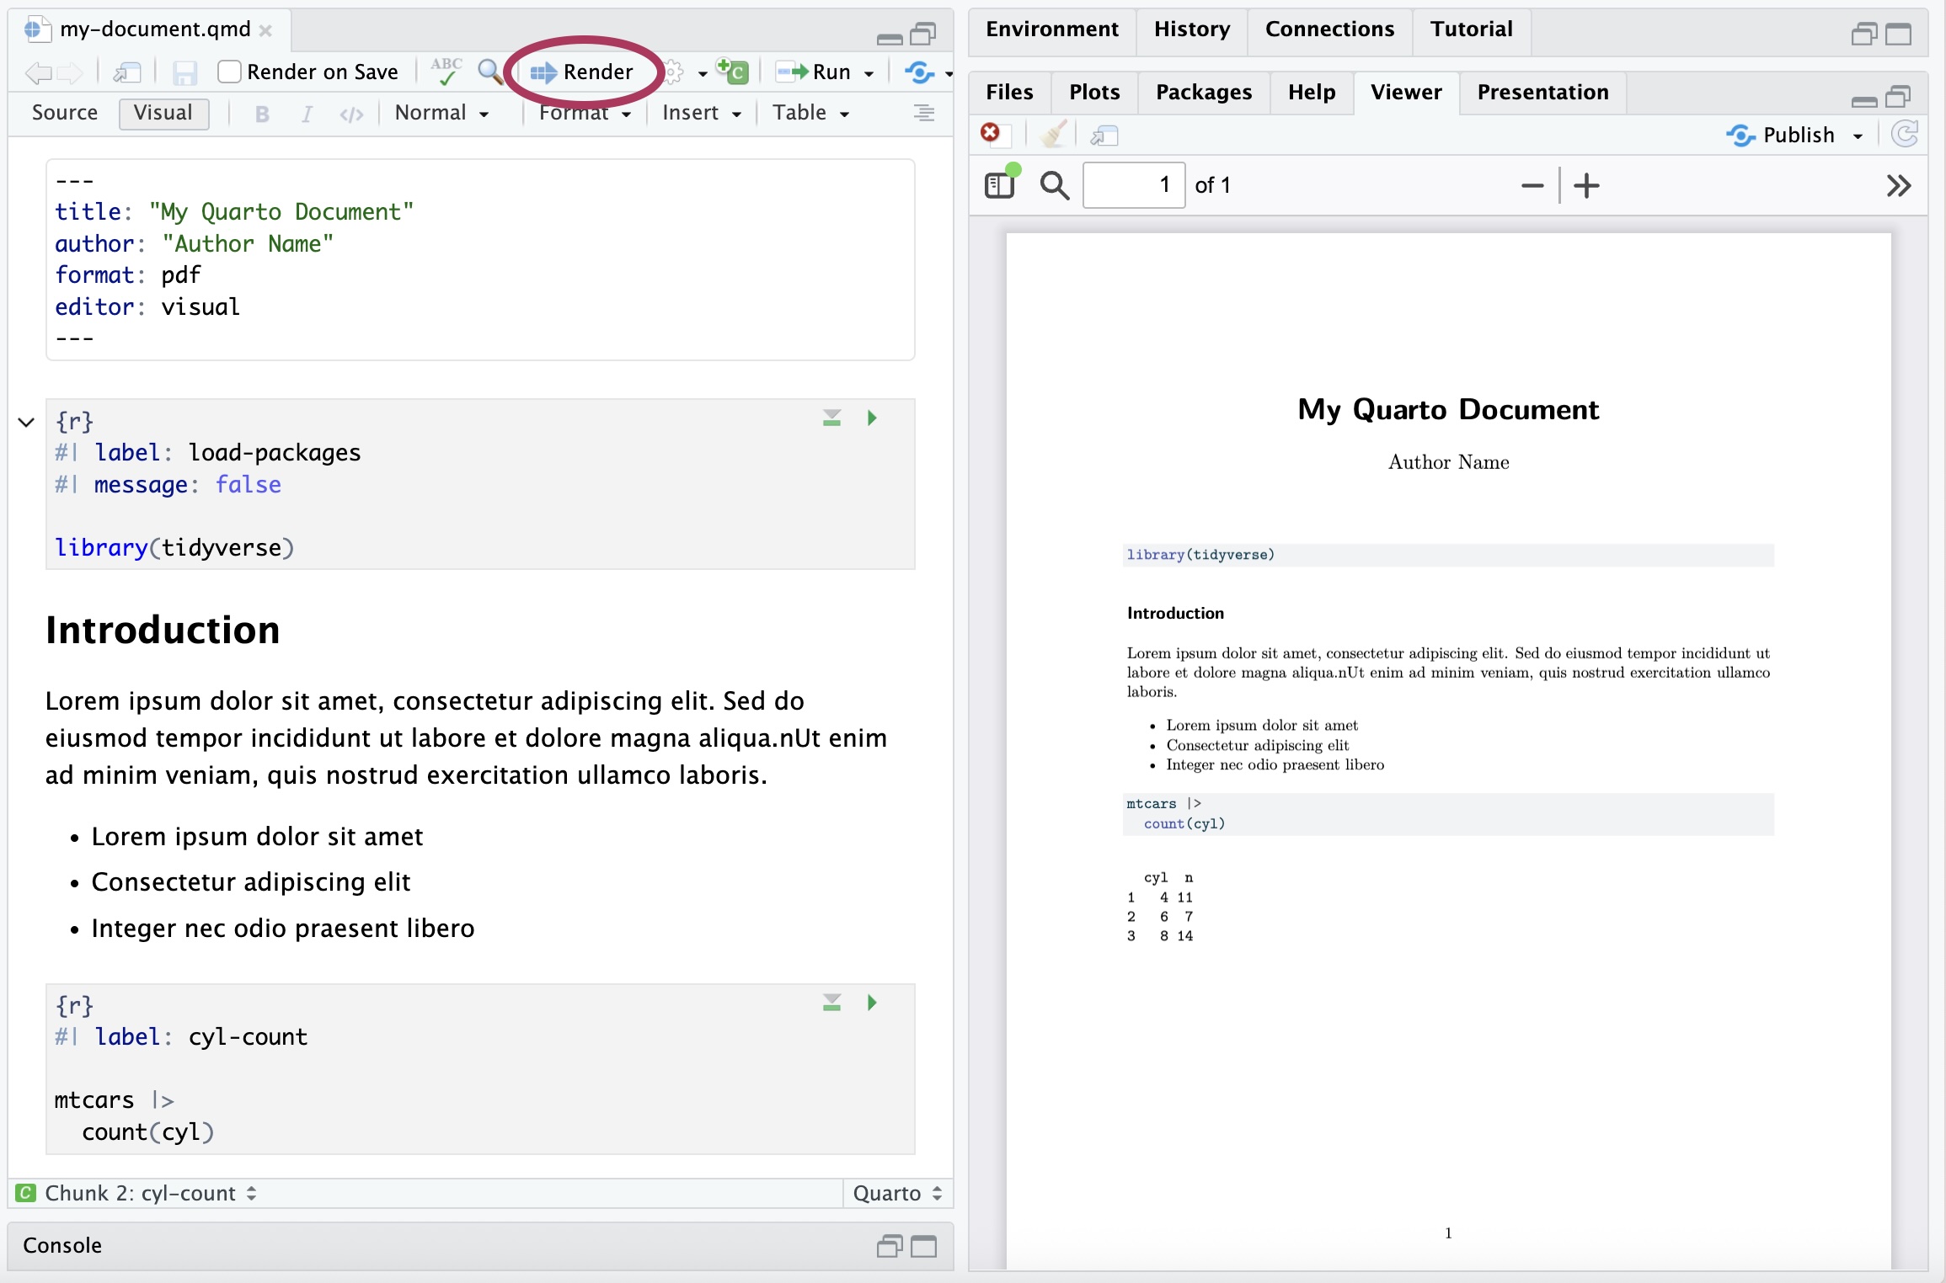Enable the Render on Save checkbox
The height and width of the screenshot is (1283, 1946).
[x=229, y=72]
